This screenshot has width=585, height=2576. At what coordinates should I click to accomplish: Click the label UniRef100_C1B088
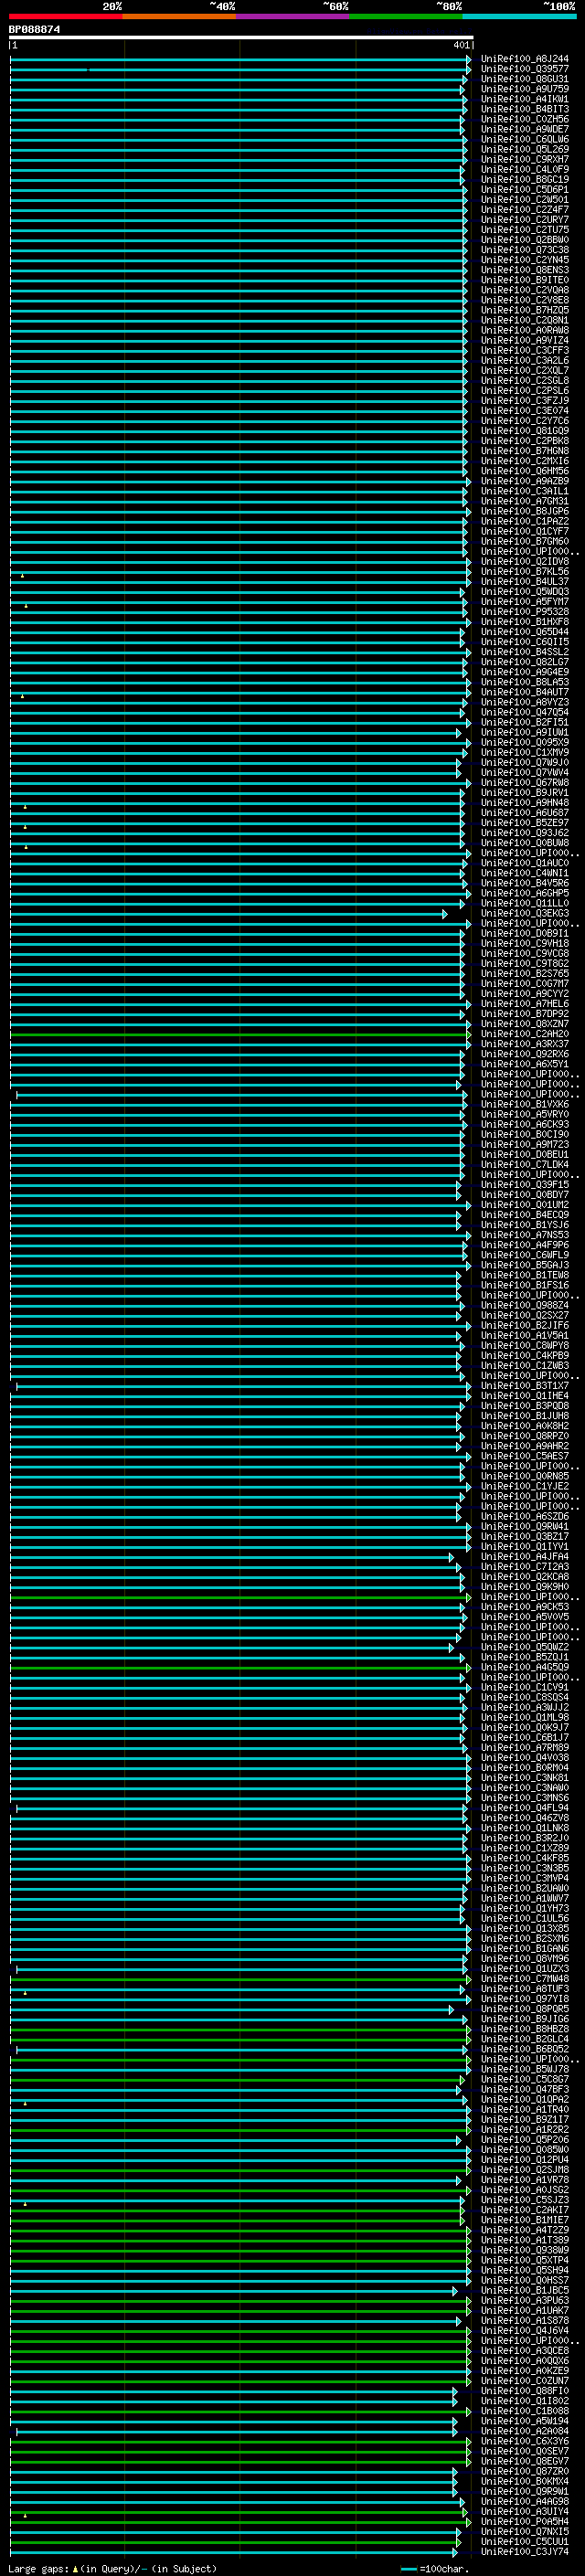click(x=524, y=2410)
